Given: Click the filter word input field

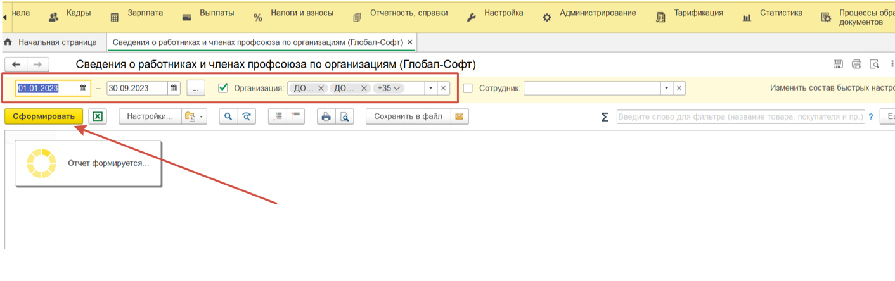Looking at the screenshot, I should [x=740, y=117].
